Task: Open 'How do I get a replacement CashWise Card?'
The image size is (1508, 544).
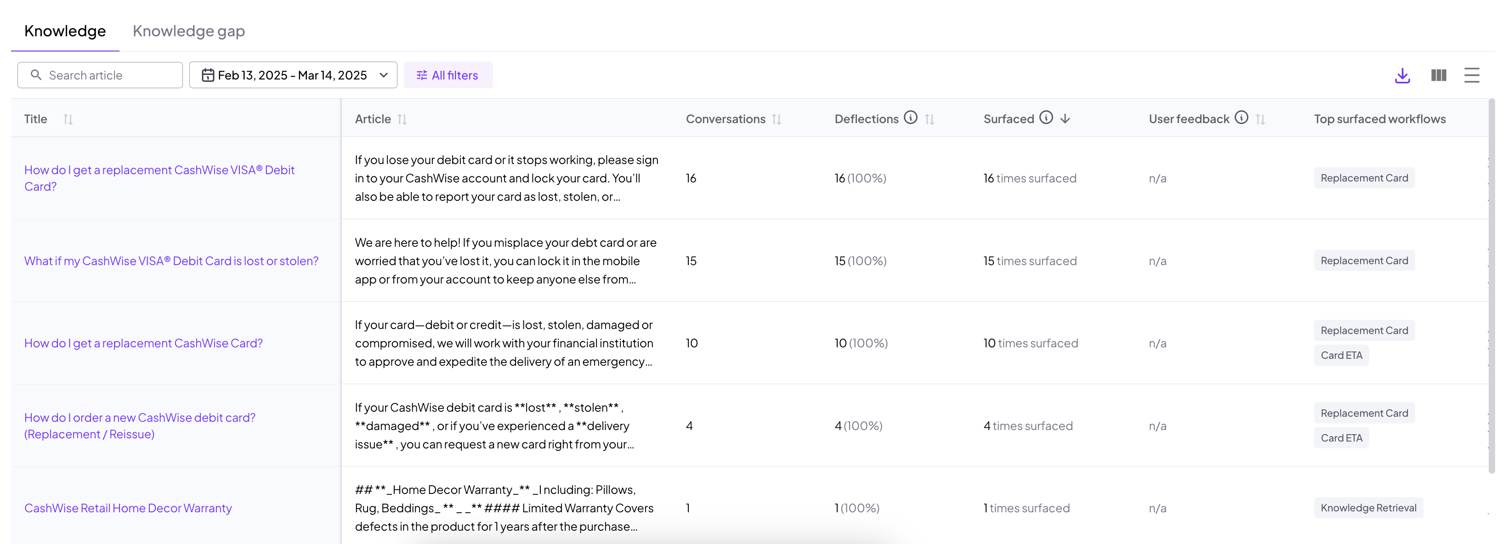Action: tap(143, 343)
